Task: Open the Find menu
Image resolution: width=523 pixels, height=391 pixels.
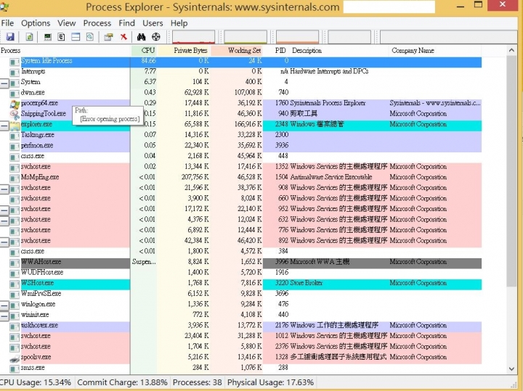Action: point(126,23)
